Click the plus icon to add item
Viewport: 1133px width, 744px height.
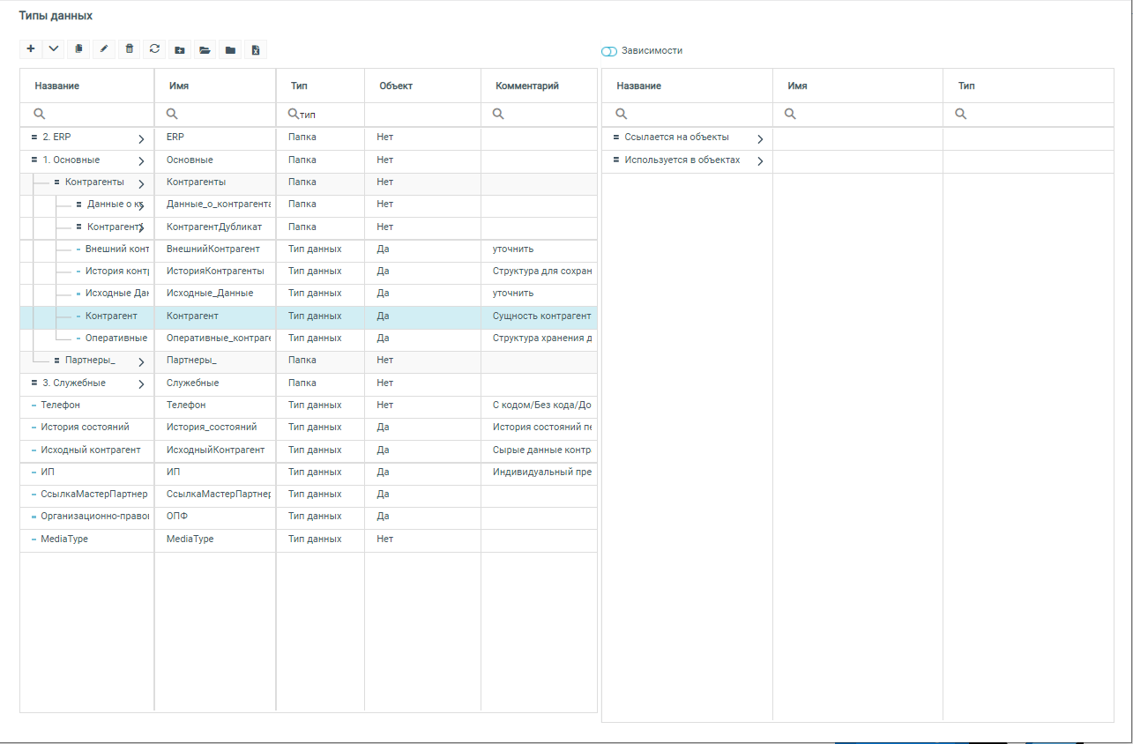31,49
